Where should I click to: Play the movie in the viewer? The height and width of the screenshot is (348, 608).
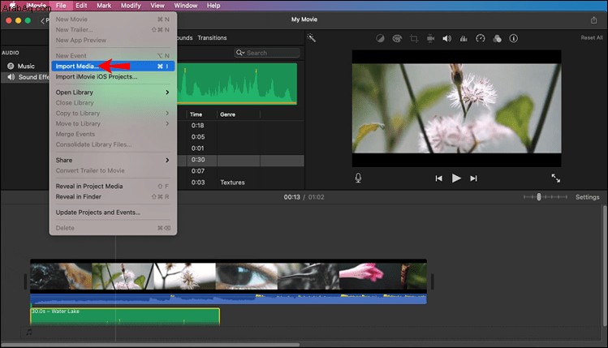pos(456,178)
